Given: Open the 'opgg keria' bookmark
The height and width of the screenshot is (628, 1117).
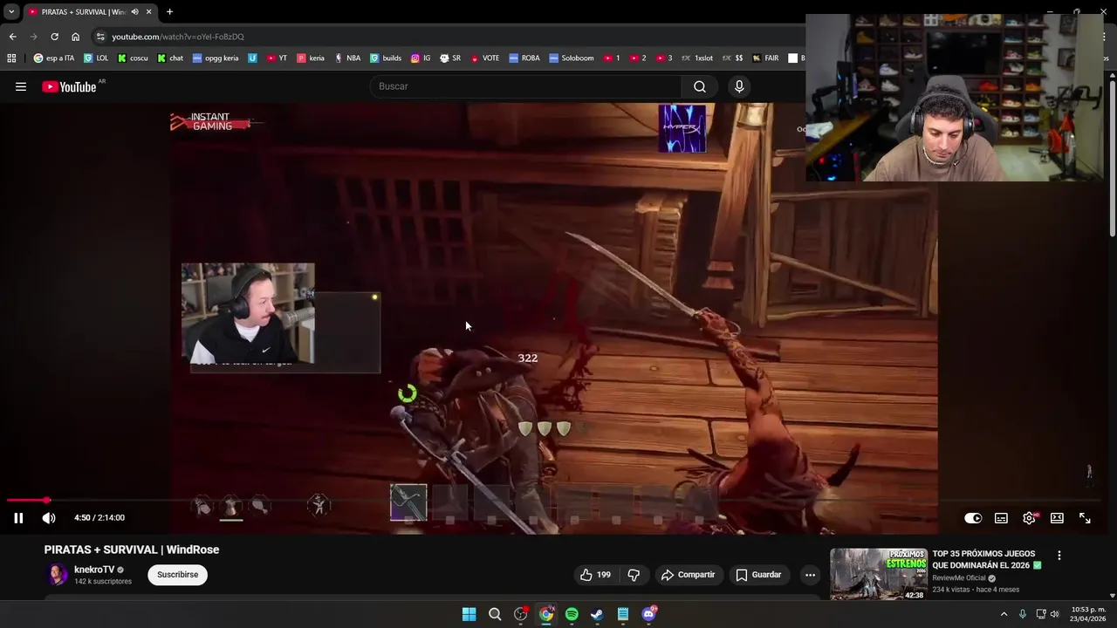Looking at the screenshot, I should pos(216,58).
